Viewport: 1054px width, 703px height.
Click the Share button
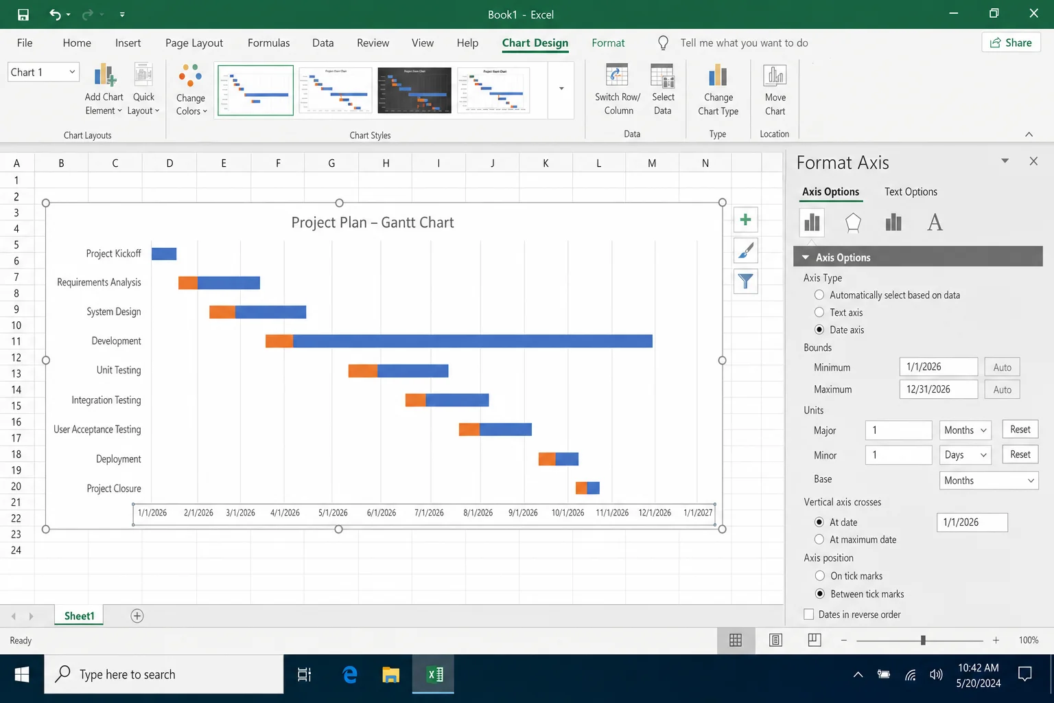coord(1011,43)
